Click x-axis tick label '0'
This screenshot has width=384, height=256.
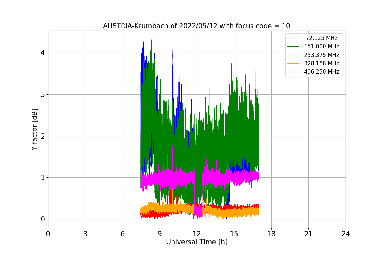point(48,234)
